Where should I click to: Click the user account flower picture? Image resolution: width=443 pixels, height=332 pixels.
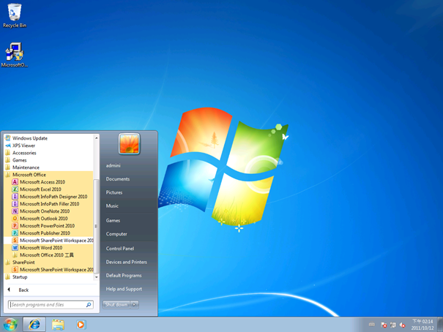(x=129, y=144)
